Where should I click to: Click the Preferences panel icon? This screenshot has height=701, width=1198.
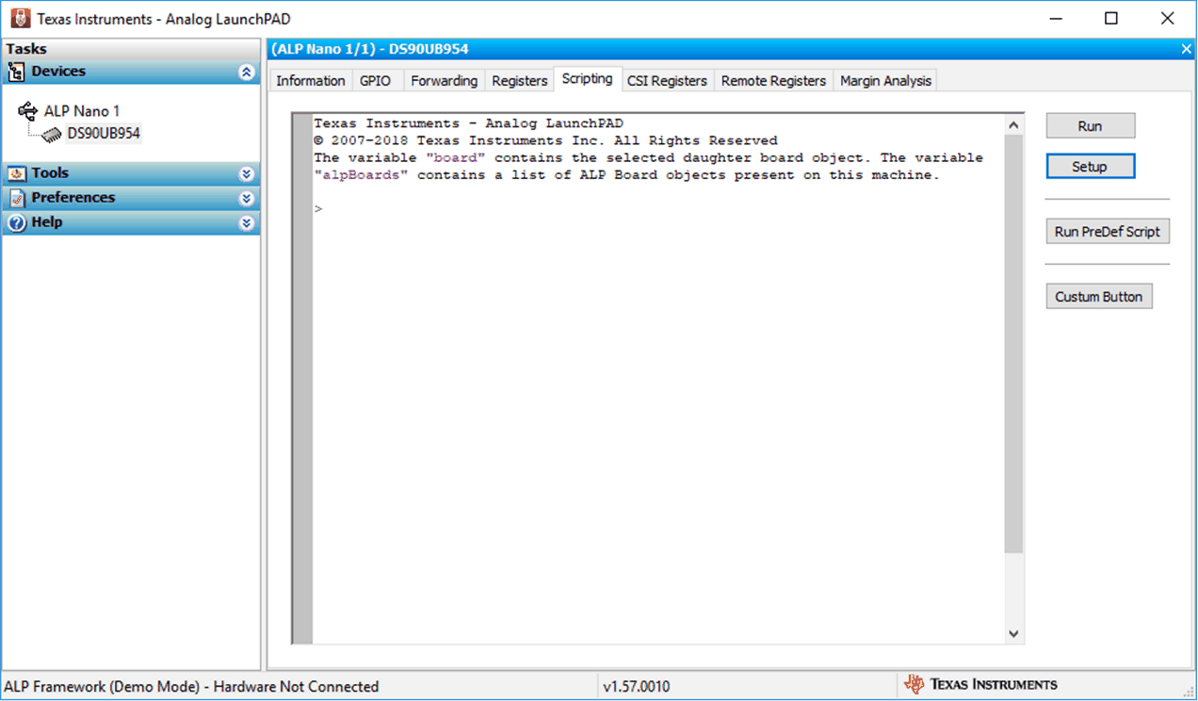16,198
